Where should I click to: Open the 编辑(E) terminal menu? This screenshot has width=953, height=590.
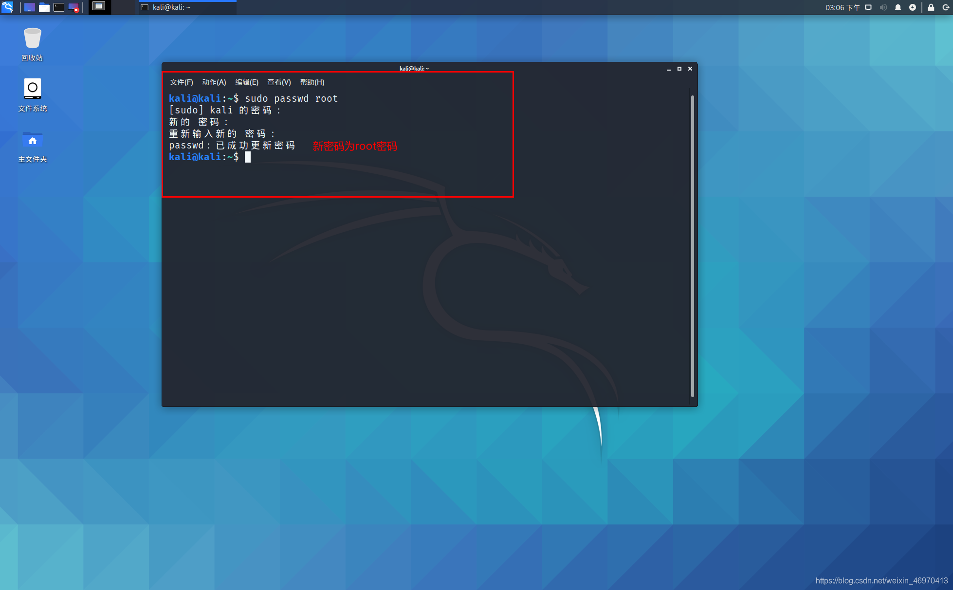click(247, 82)
